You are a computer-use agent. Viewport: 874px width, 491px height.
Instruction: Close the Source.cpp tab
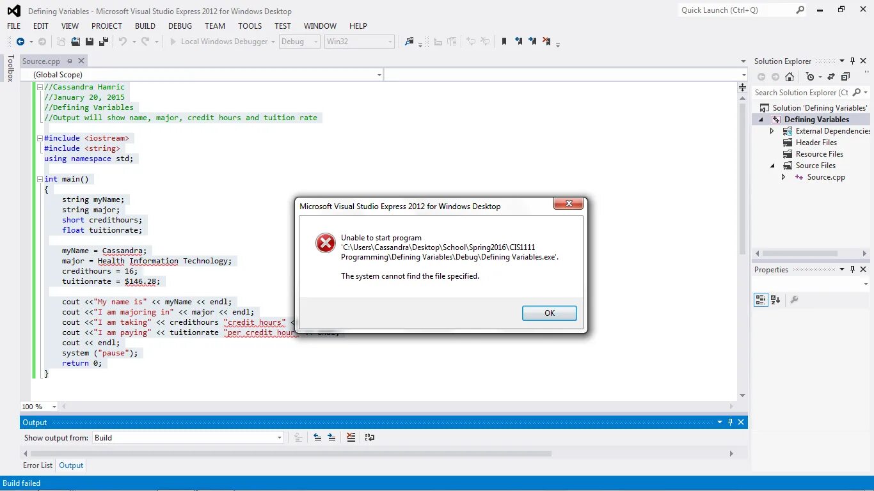tap(81, 61)
